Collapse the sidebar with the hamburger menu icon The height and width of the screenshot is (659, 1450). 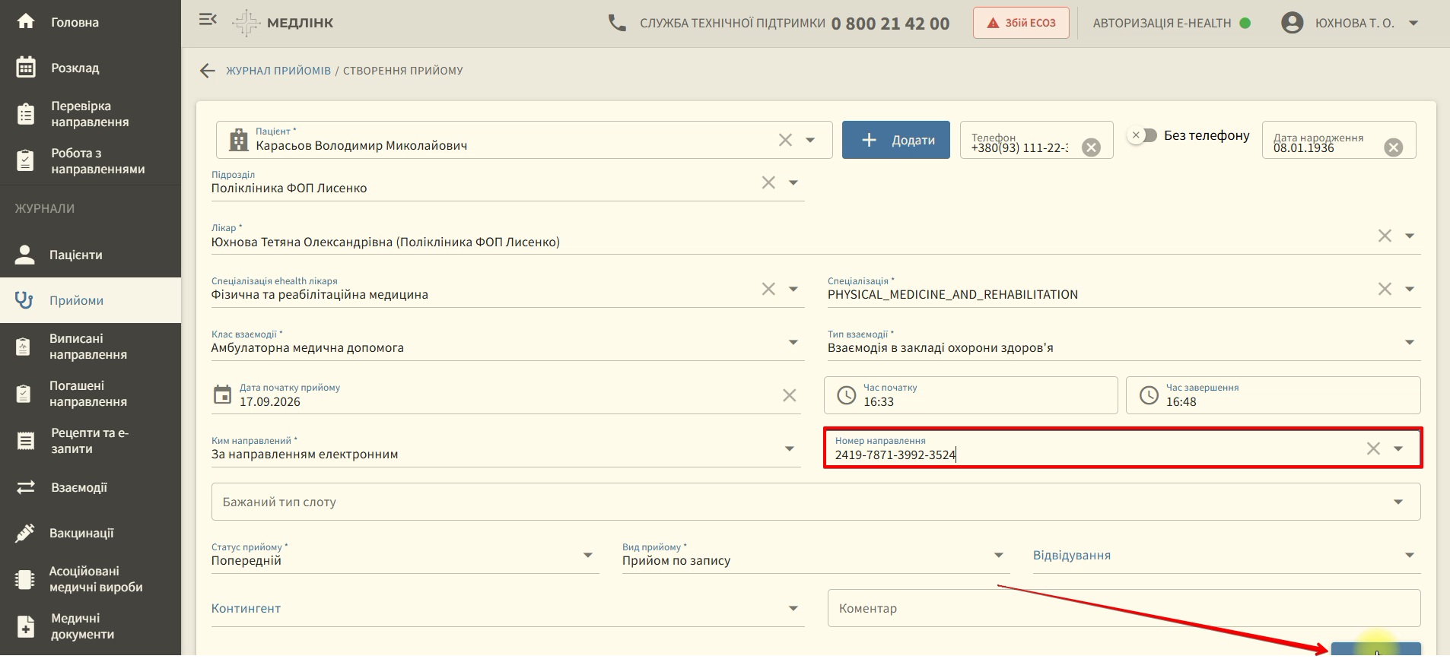pos(208,20)
